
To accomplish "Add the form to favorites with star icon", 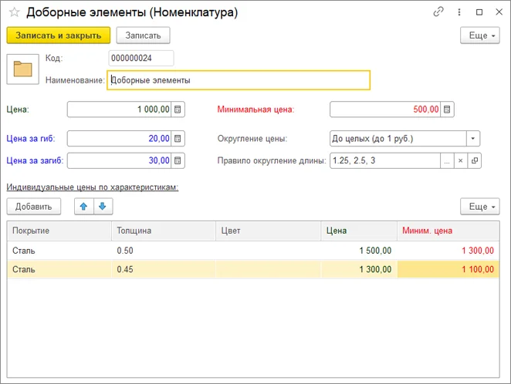I will [15, 12].
